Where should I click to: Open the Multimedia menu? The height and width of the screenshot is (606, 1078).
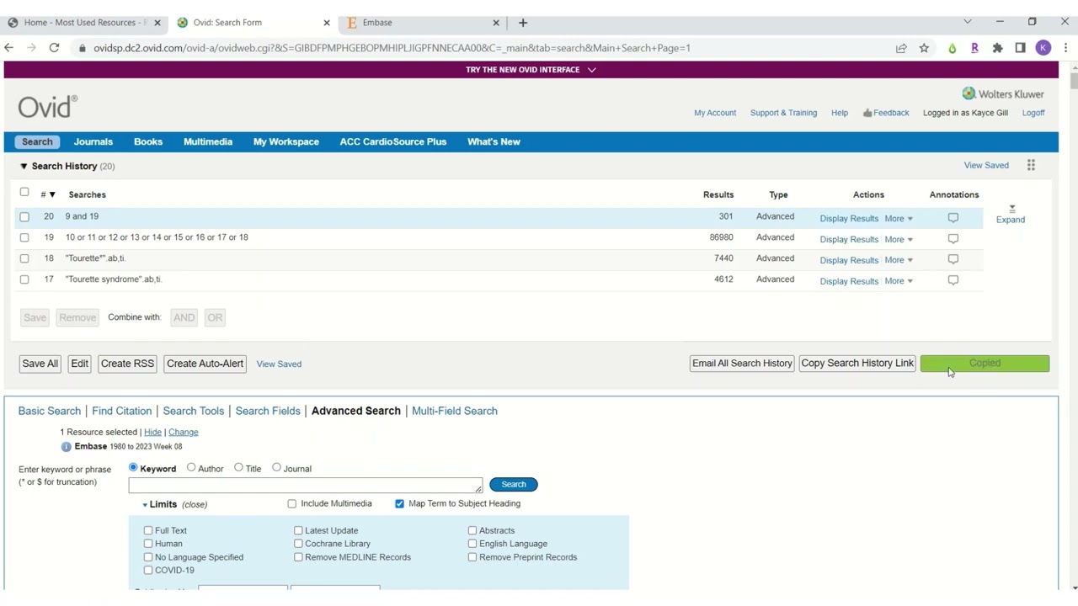point(208,141)
